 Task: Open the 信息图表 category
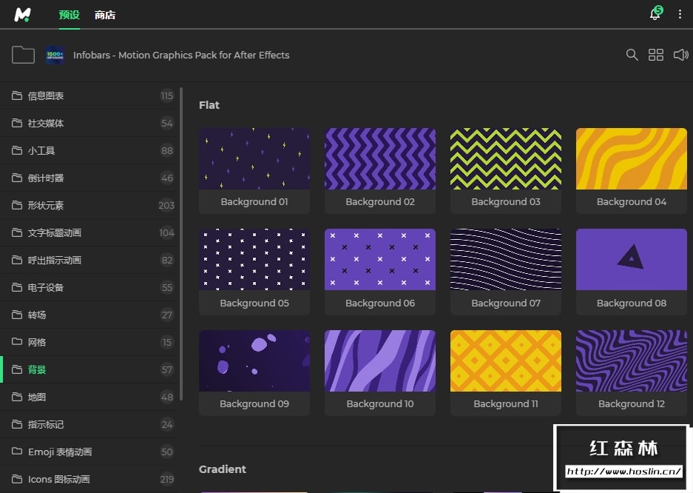pyautogui.click(x=46, y=95)
